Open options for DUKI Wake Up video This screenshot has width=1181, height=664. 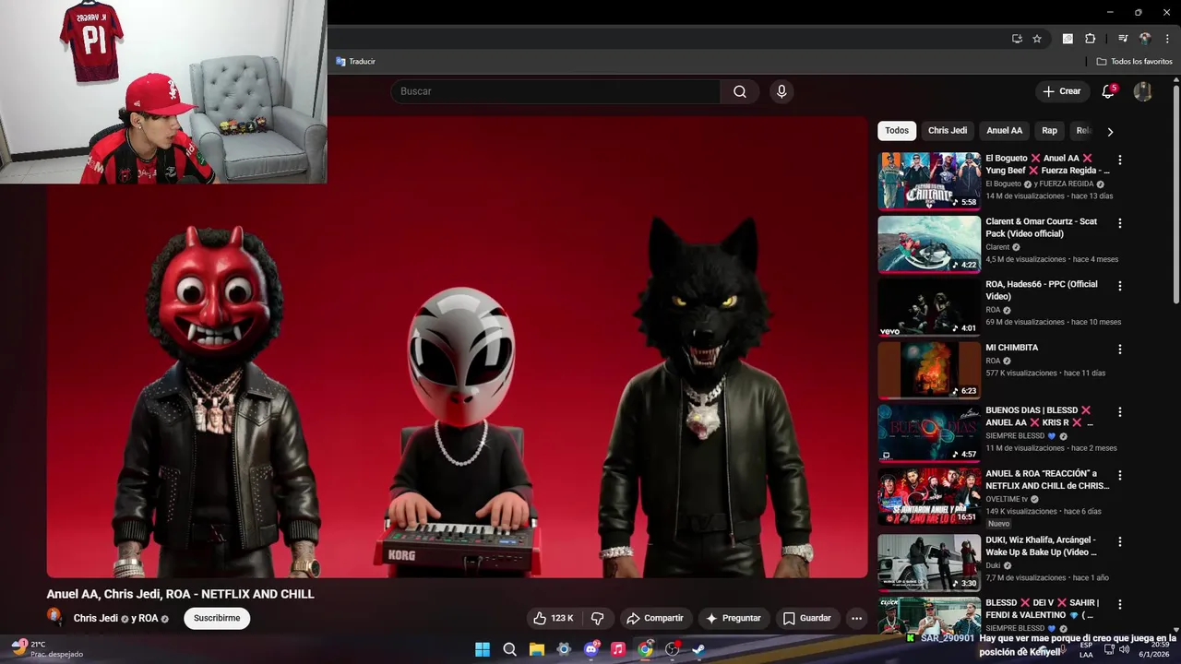1120,541
